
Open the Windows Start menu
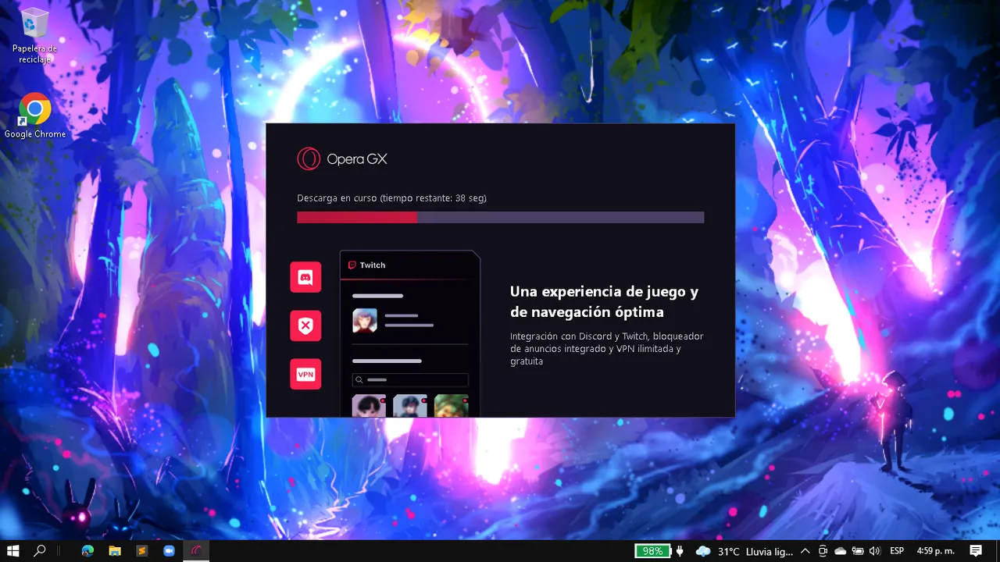coord(13,551)
